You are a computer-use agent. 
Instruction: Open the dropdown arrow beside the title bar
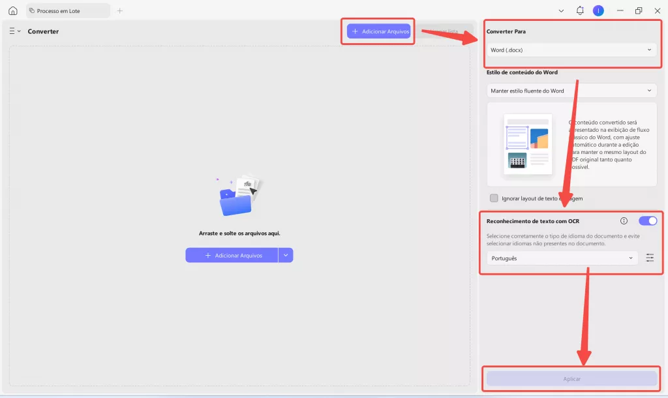[562, 10]
